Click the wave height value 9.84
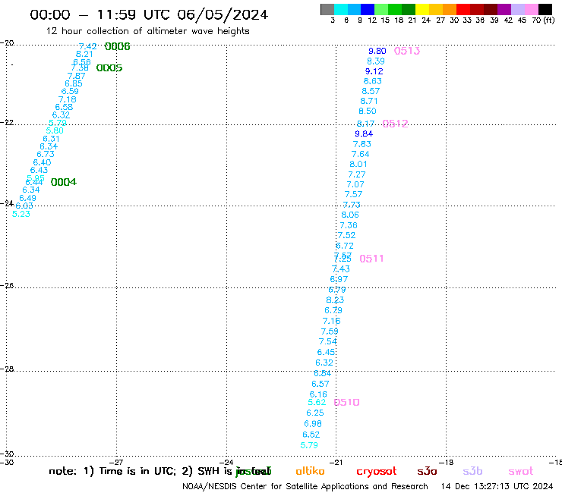562x493 pixels. click(364, 133)
